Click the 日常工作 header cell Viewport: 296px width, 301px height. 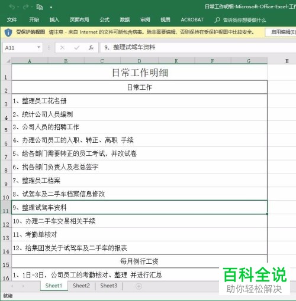click(x=139, y=87)
